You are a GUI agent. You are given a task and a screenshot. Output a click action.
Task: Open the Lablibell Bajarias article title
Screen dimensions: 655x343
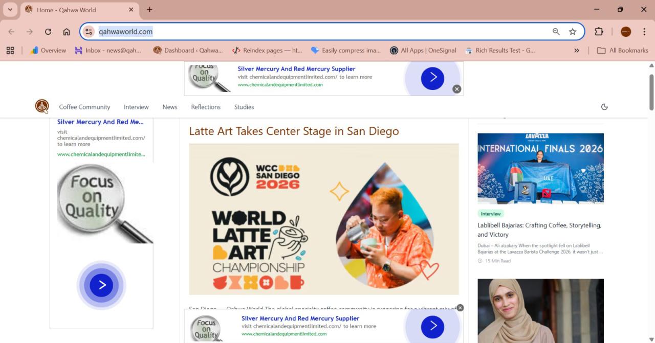tap(539, 230)
